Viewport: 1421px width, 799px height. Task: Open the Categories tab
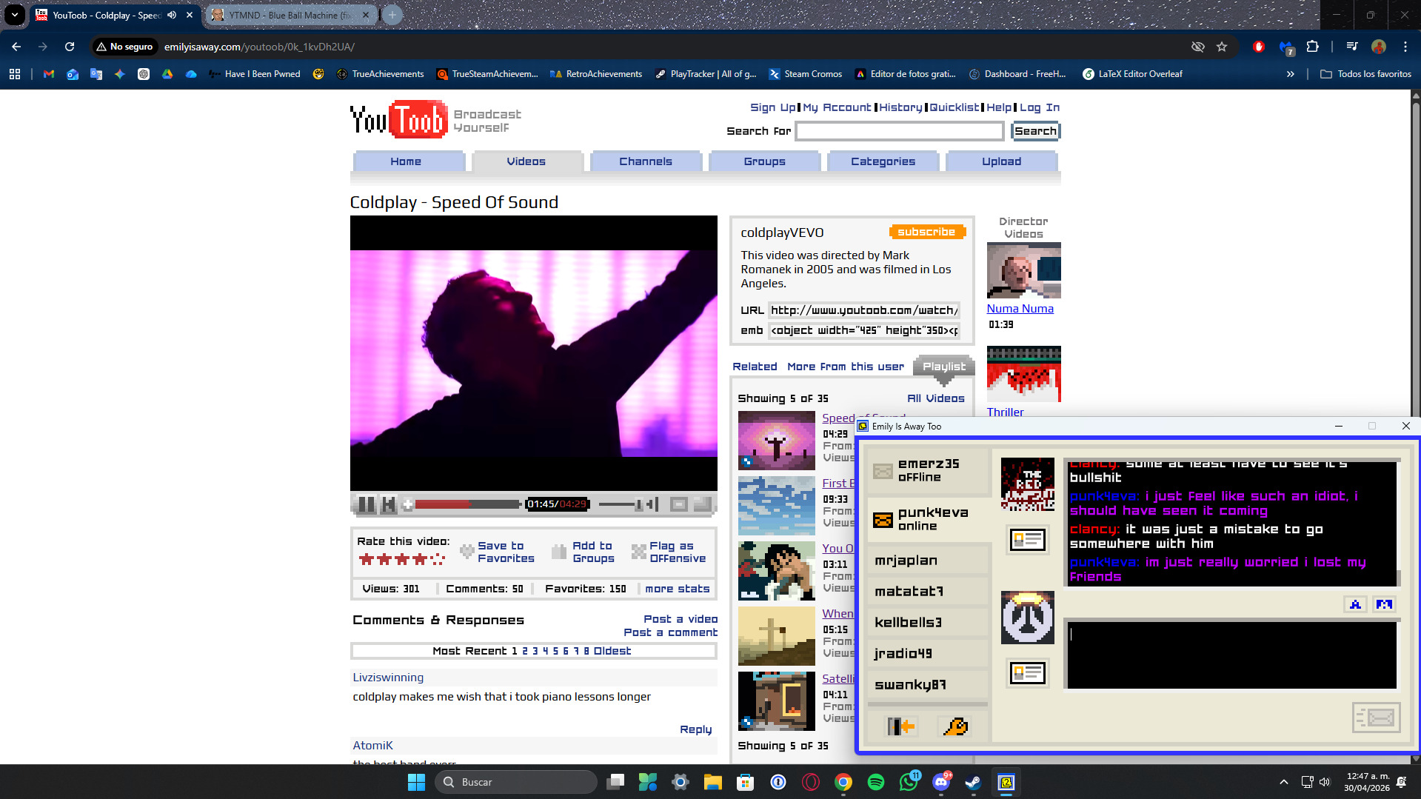coord(883,161)
